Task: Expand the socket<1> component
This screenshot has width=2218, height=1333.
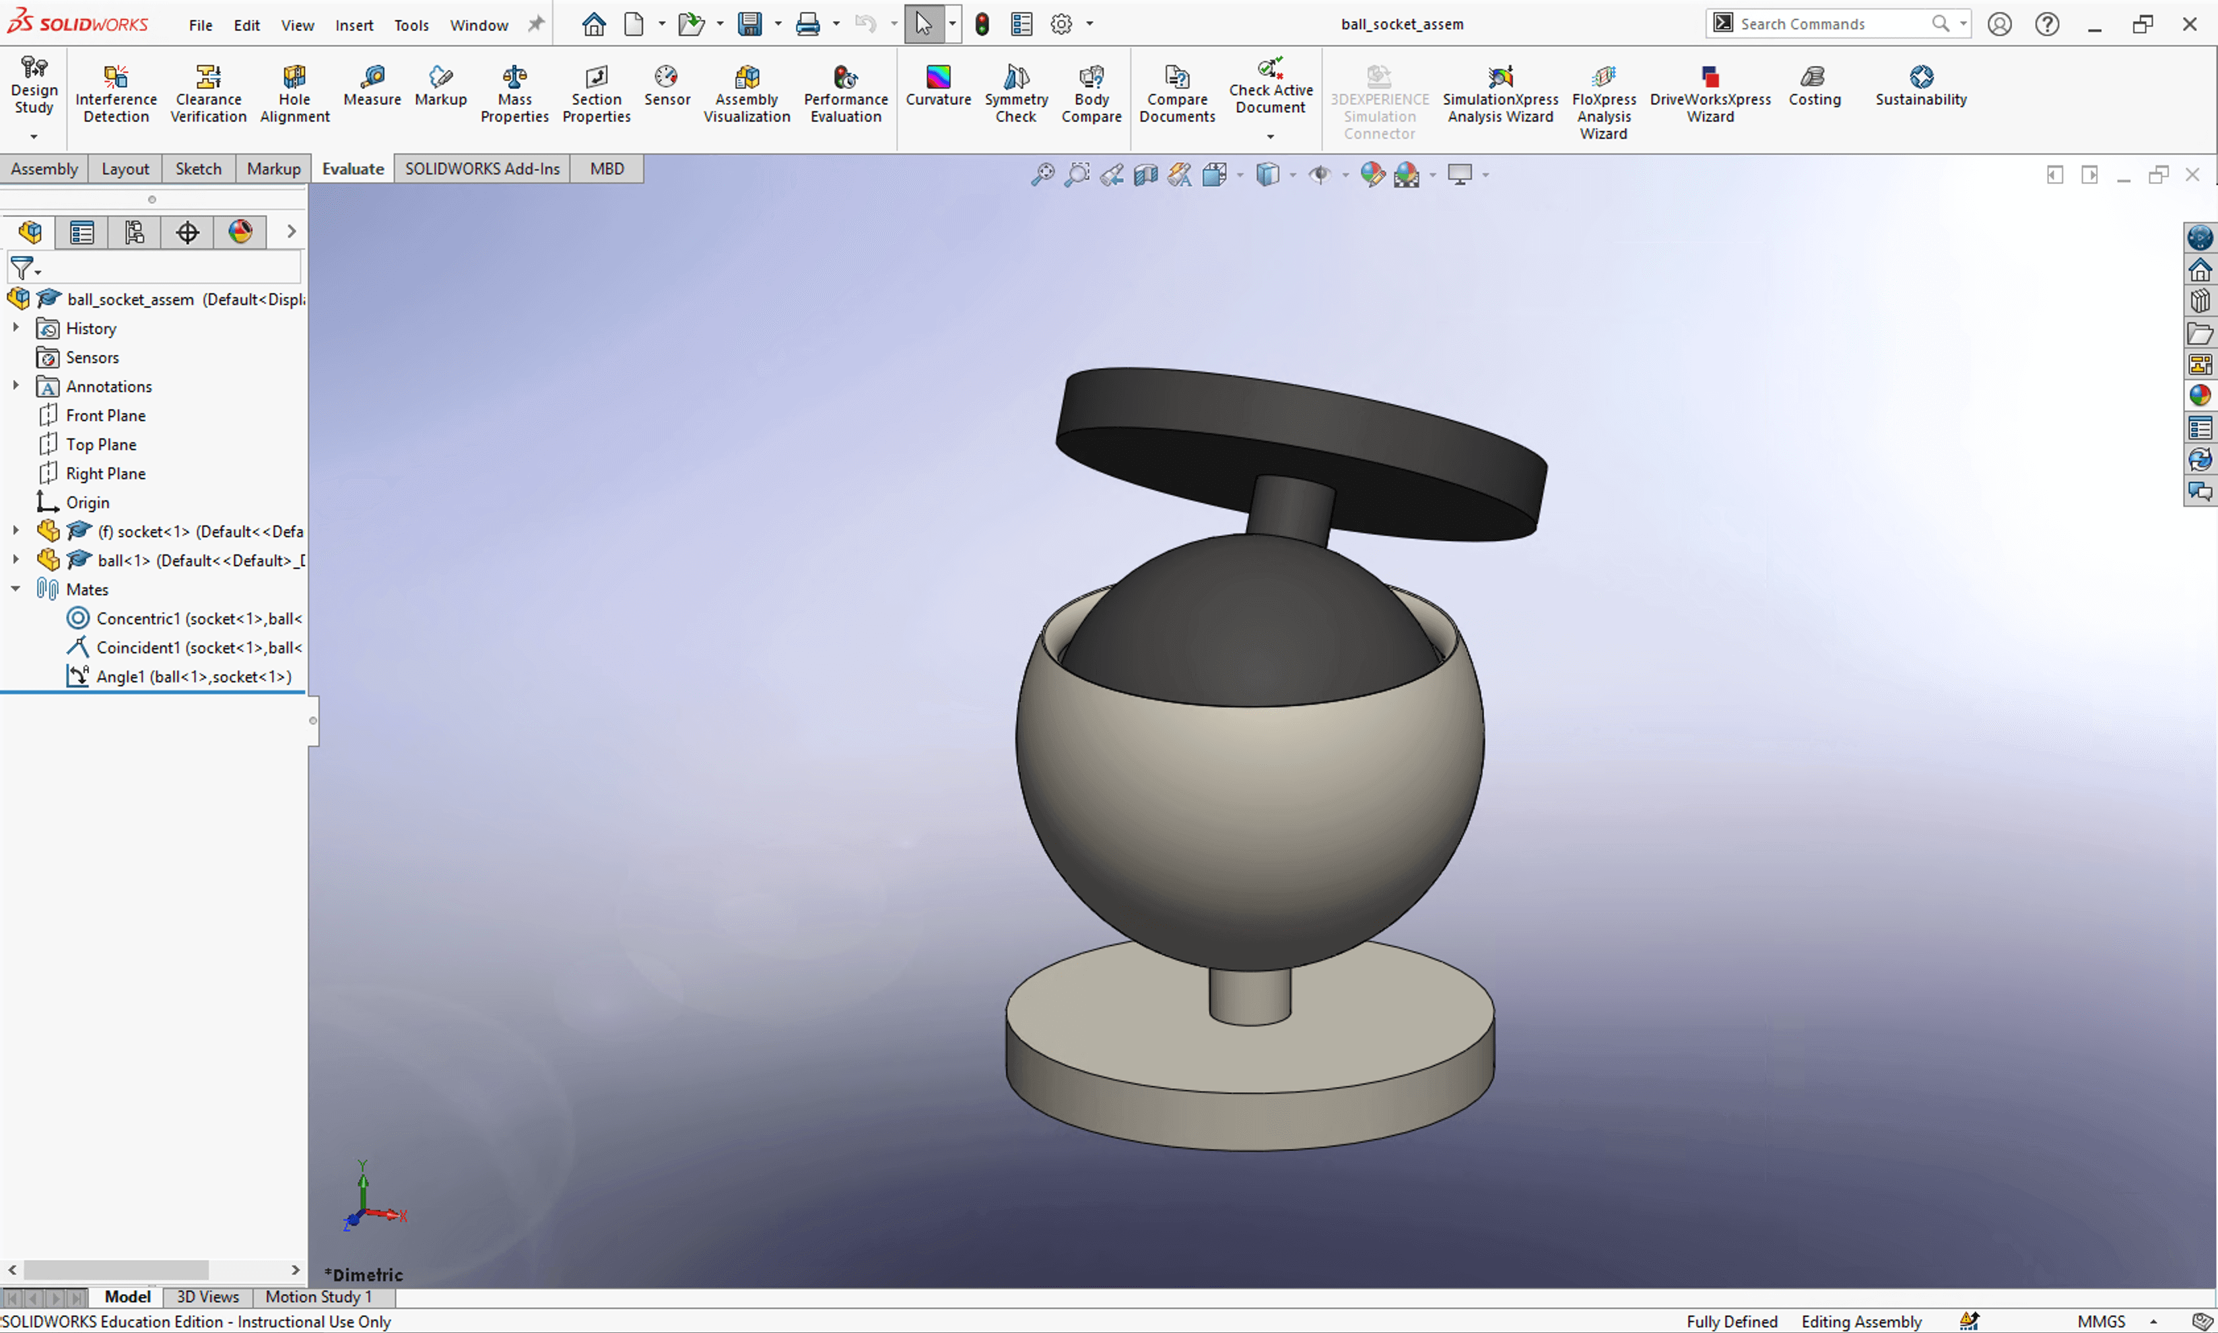Action: [x=15, y=531]
